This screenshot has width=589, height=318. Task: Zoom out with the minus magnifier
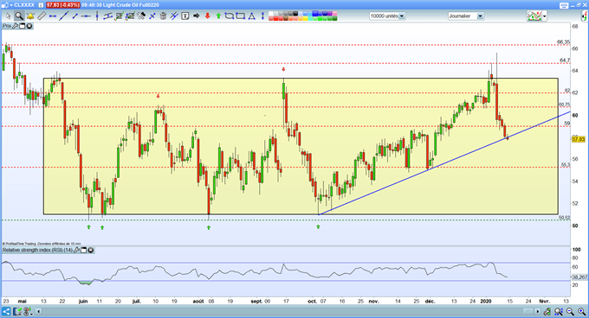(x=570, y=312)
